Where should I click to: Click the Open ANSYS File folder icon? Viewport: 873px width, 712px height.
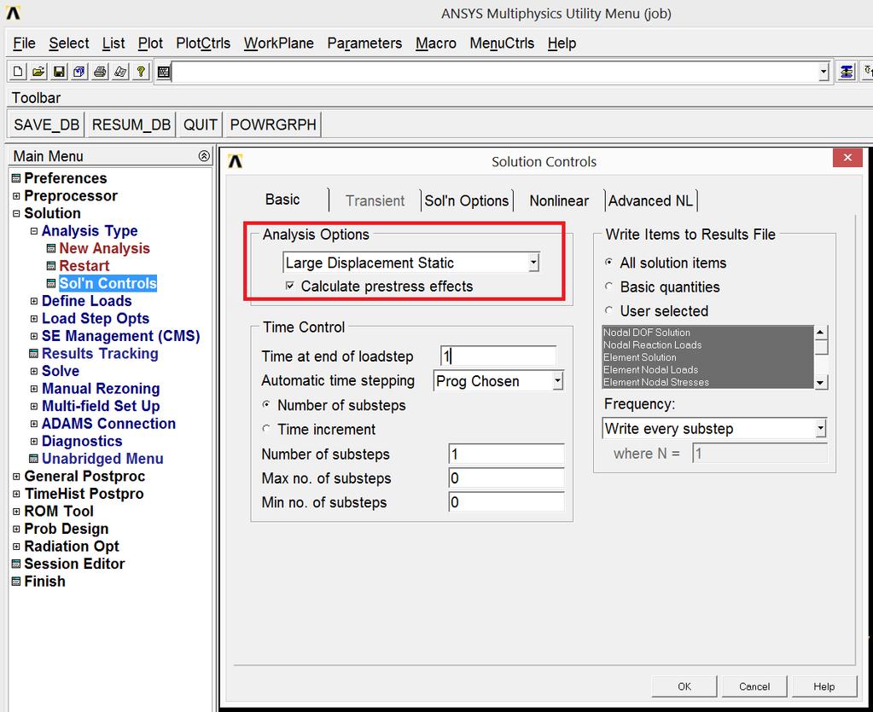click(38, 72)
